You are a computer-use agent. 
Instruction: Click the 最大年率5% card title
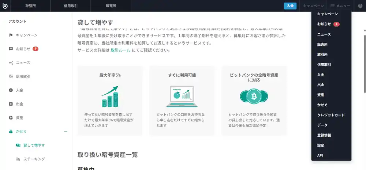point(110,75)
